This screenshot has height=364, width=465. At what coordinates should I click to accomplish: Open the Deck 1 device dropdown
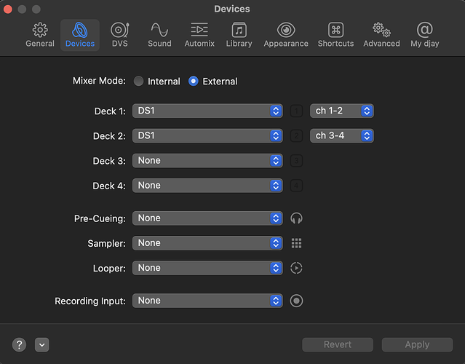207,111
